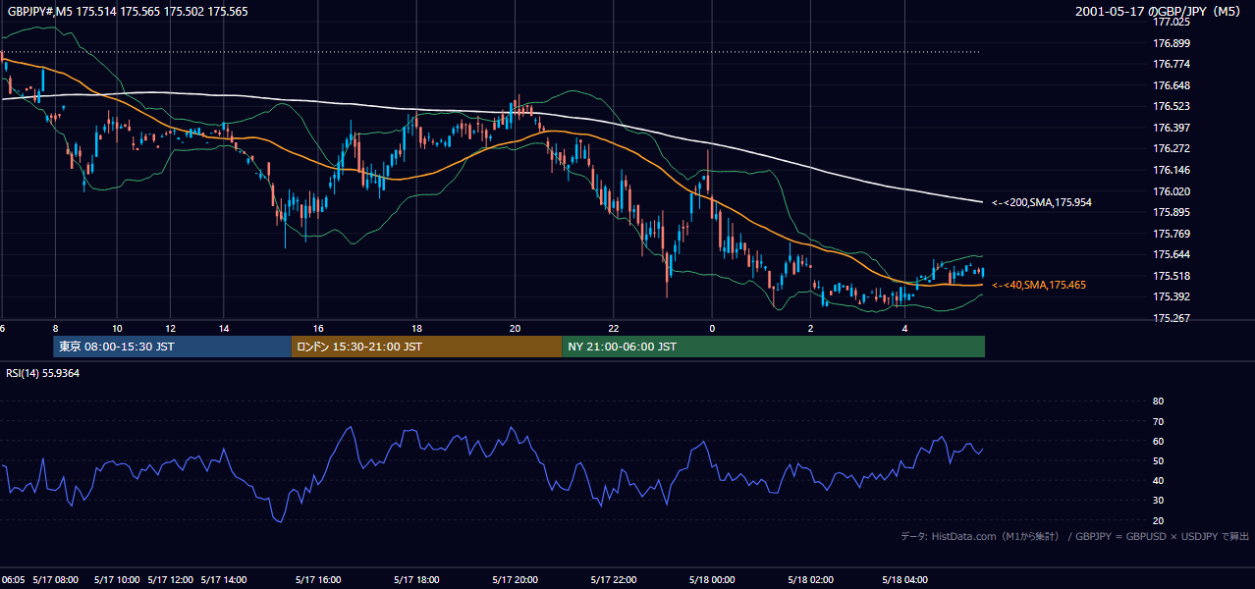The height and width of the screenshot is (589, 1255).
Task: Click the RSI 20 level label
Action: (x=1158, y=520)
